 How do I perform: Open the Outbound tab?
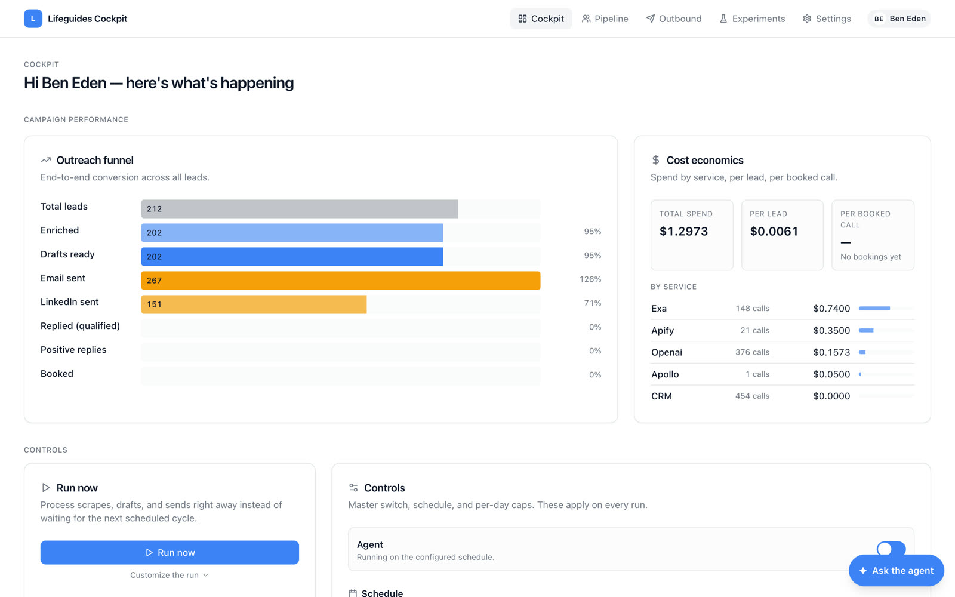click(674, 19)
